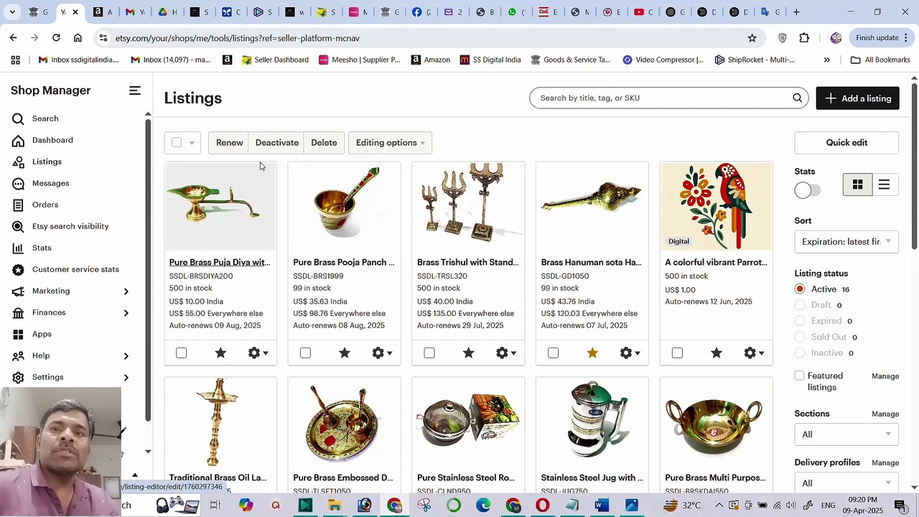919x517 pixels.
Task: Expand the Settings submenu arrow
Action: (126, 377)
